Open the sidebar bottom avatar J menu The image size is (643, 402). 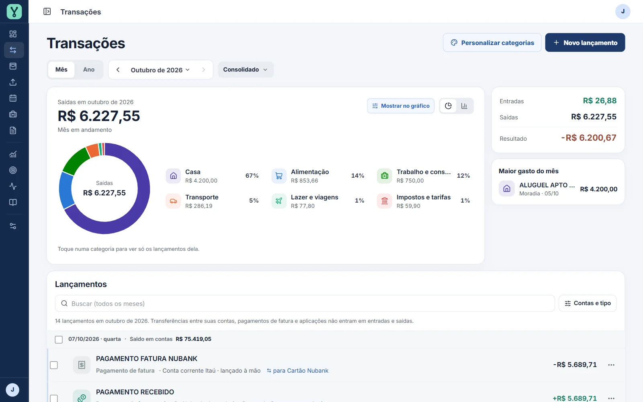coord(12,390)
